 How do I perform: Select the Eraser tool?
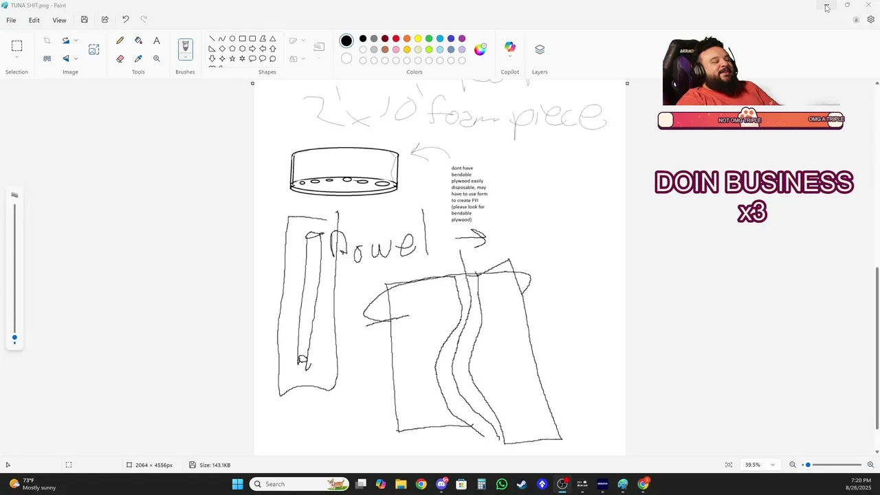120,58
